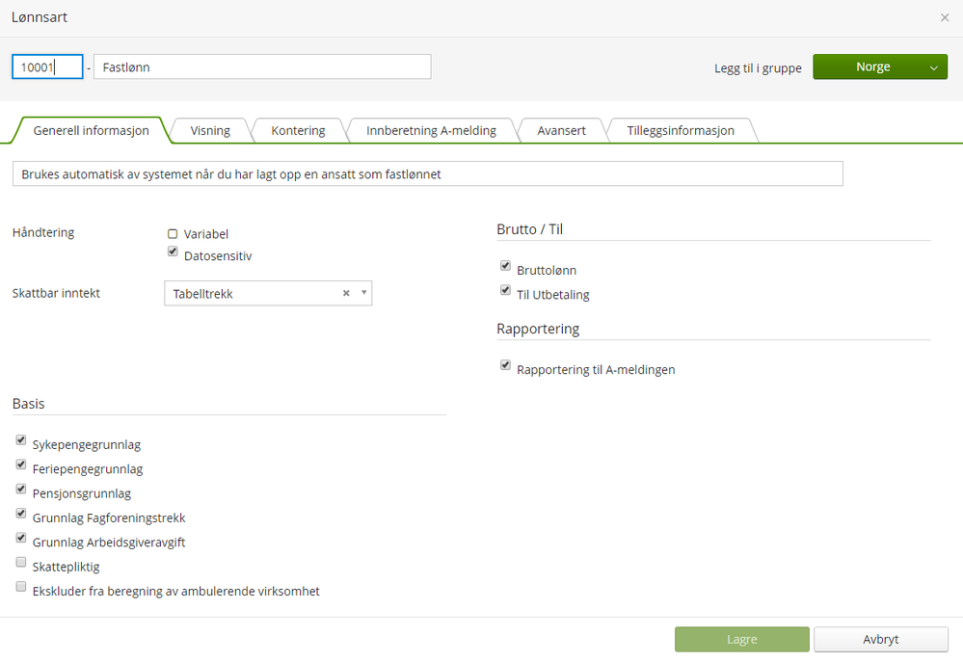Image resolution: width=963 pixels, height=663 pixels.
Task: Click the Fastlønn name input field
Action: pos(262,67)
